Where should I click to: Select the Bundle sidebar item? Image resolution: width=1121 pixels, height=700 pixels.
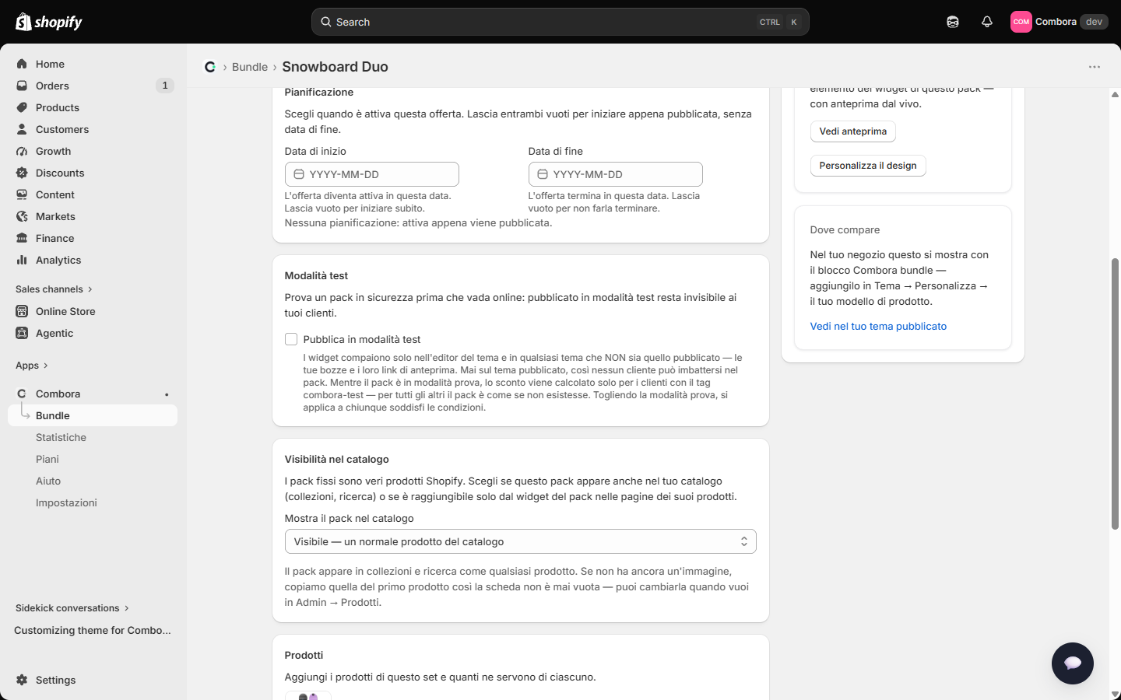coord(93,415)
